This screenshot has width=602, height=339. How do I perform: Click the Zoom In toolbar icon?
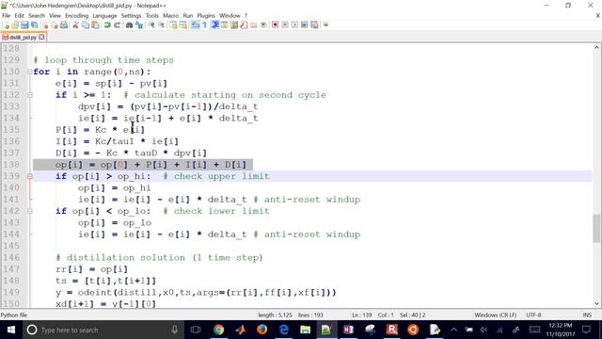151,25
